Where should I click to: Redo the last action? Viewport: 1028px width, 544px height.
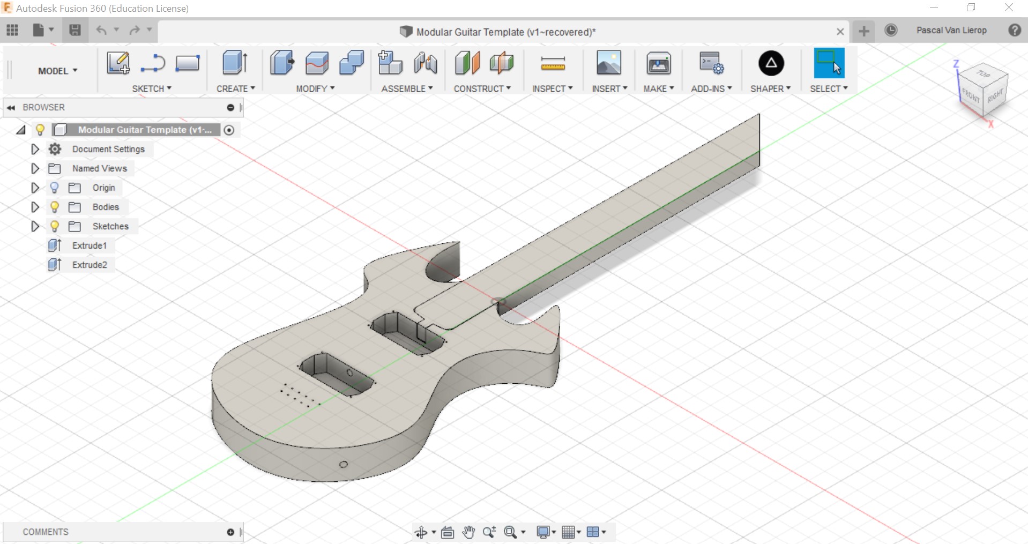coord(135,30)
